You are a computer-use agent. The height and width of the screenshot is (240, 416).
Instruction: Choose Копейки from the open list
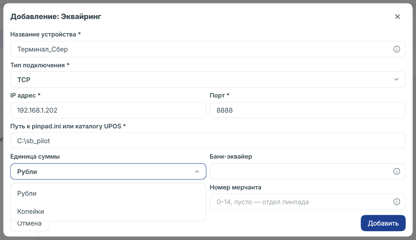click(x=108, y=211)
